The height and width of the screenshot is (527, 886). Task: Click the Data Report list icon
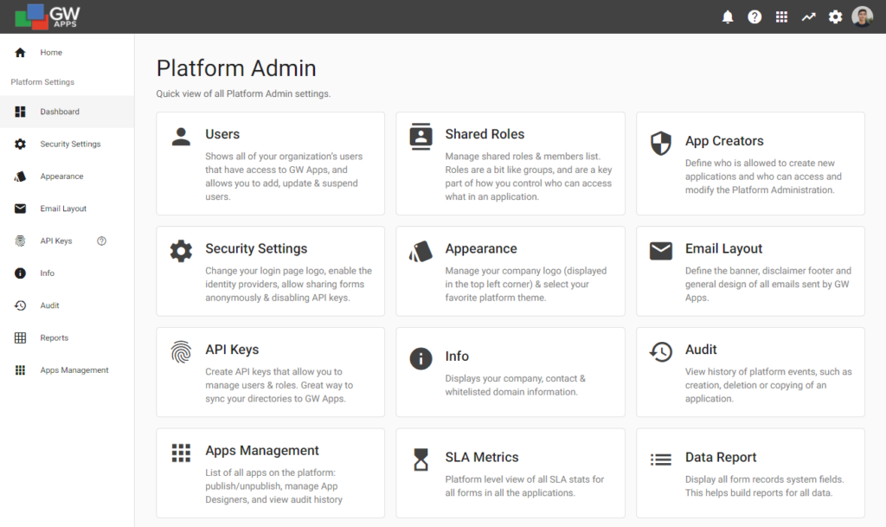660,460
